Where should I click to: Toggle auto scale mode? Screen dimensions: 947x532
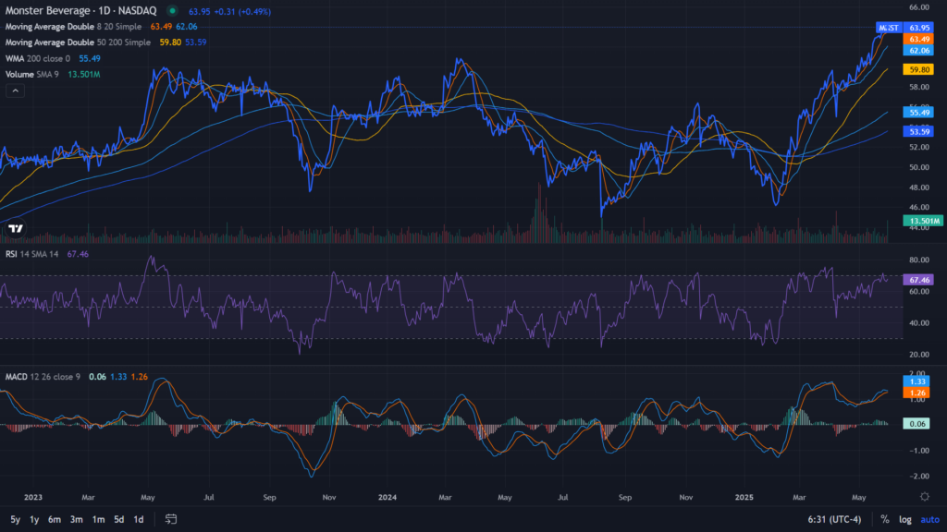click(x=930, y=519)
